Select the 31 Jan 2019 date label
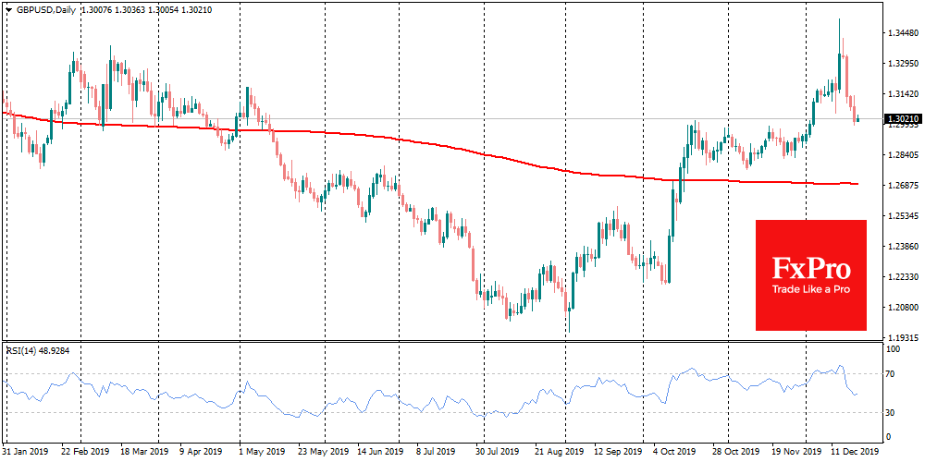The image size is (925, 462). (x=28, y=453)
